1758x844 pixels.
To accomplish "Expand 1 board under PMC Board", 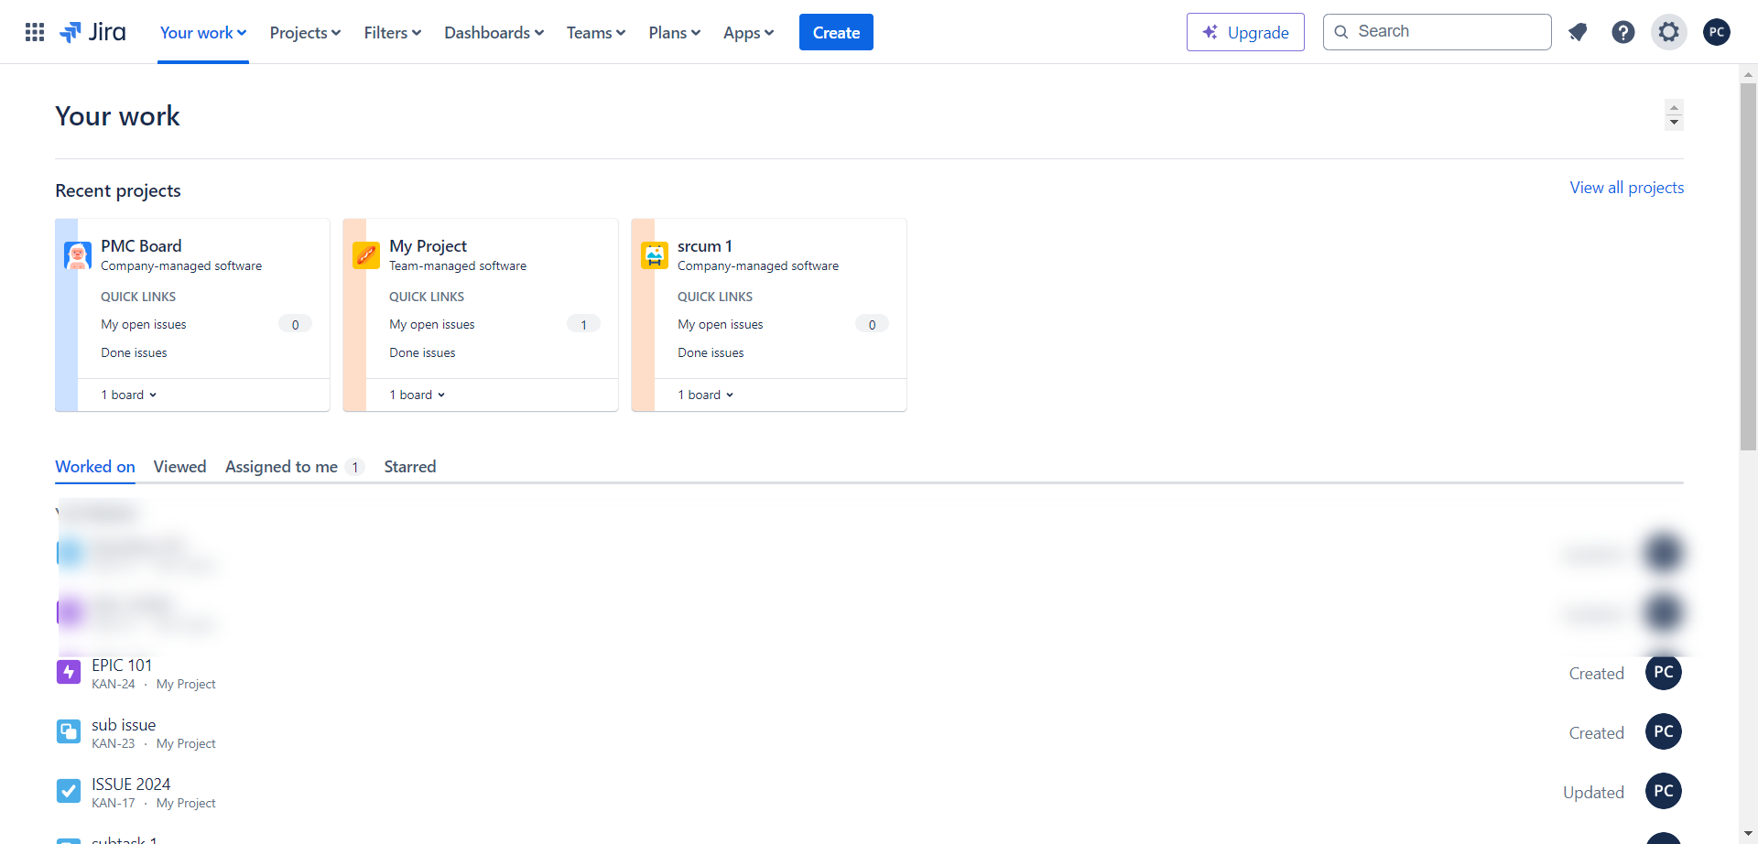I will coord(129,395).
